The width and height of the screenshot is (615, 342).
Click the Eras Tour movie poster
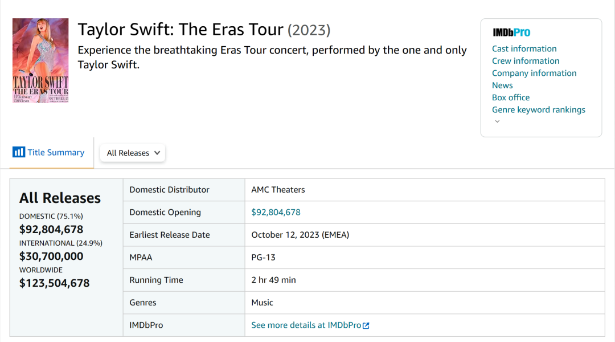pyautogui.click(x=40, y=60)
